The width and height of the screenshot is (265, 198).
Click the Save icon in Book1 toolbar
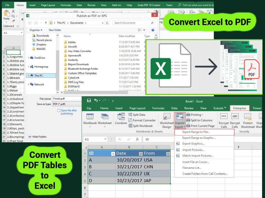click(x=89, y=101)
